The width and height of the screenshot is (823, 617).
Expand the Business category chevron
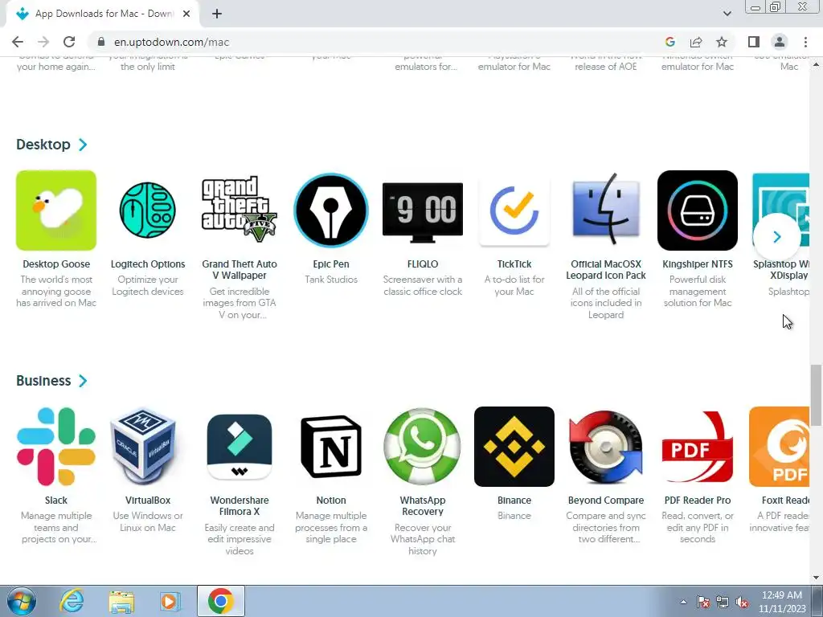[x=83, y=381]
